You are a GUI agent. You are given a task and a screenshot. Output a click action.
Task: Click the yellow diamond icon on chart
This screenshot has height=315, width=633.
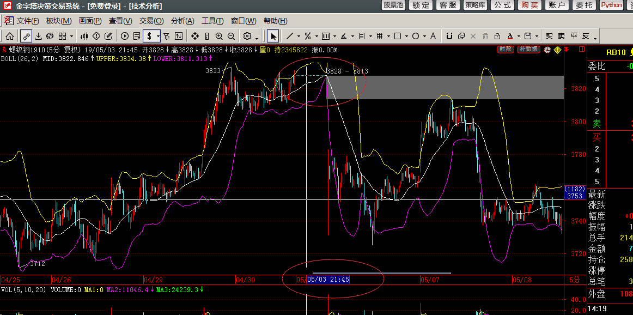tap(557, 50)
